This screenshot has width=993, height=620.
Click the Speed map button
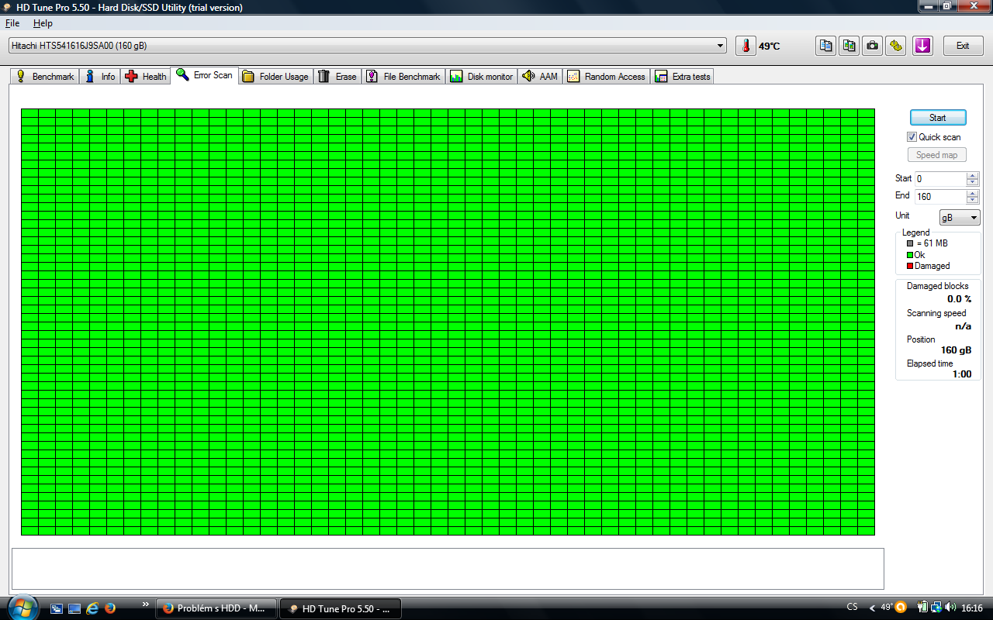point(937,155)
